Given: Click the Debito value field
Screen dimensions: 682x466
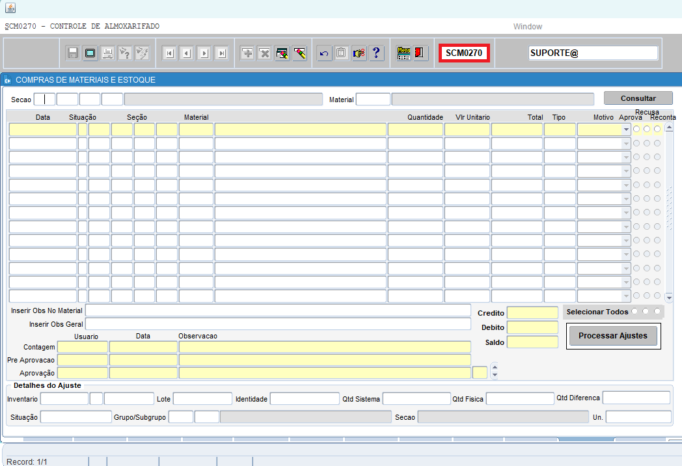Looking at the screenshot, I should tap(532, 327).
